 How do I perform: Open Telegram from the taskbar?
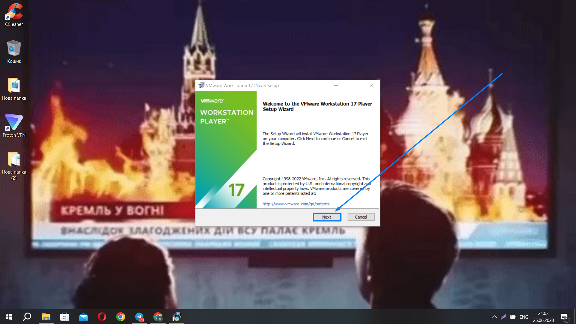click(139, 317)
